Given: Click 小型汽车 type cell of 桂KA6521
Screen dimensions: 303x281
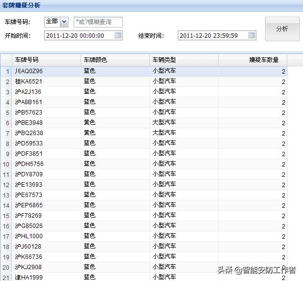Looking at the screenshot, I should [x=184, y=82].
